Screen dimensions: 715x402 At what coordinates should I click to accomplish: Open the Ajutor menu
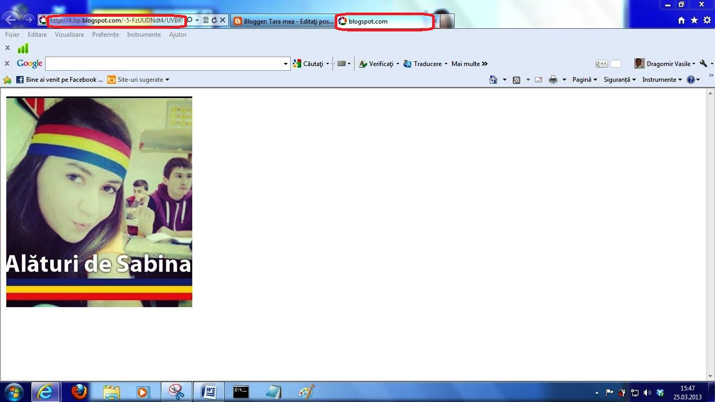coord(178,35)
